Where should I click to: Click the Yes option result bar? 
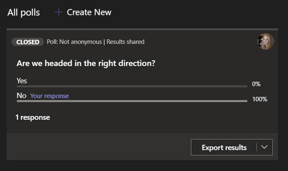tap(132, 86)
